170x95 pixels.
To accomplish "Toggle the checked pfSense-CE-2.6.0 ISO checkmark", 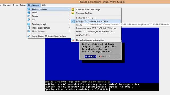I will (73, 21).
